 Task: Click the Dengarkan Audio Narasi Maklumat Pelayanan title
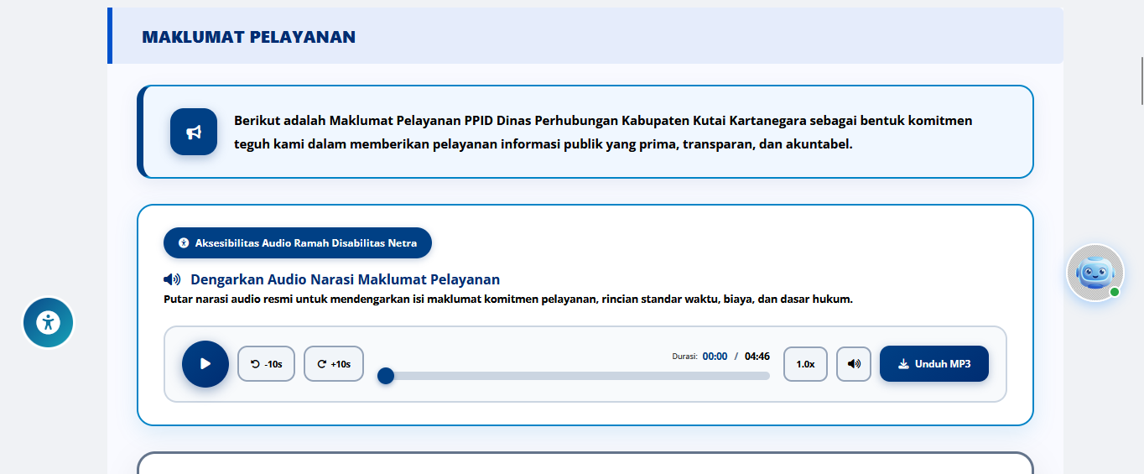pyautogui.click(x=345, y=279)
